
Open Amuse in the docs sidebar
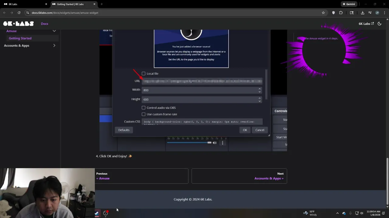(x=12, y=31)
